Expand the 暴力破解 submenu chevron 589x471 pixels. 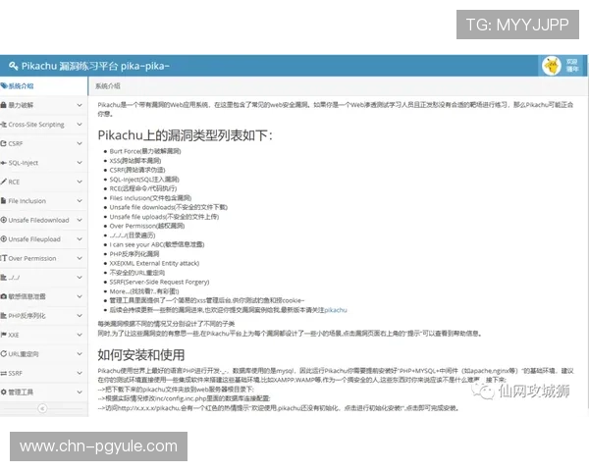(80, 105)
